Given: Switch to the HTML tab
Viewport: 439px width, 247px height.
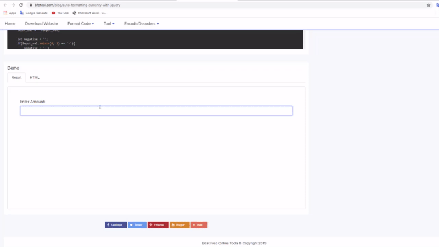Looking at the screenshot, I should click(35, 77).
